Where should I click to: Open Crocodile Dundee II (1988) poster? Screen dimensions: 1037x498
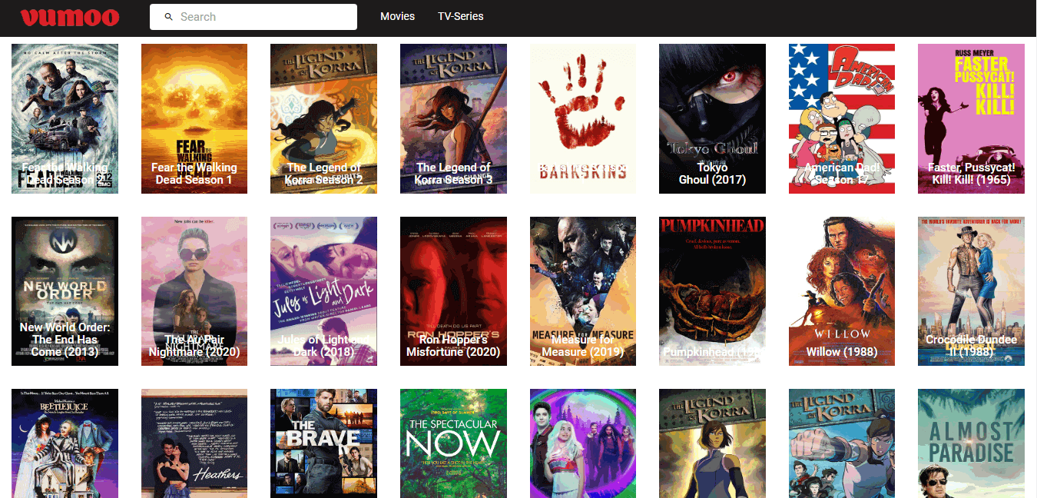pos(971,291)
